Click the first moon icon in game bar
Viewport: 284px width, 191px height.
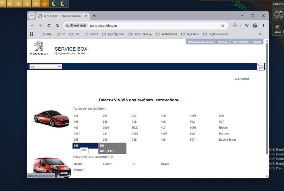click(54, 3)
